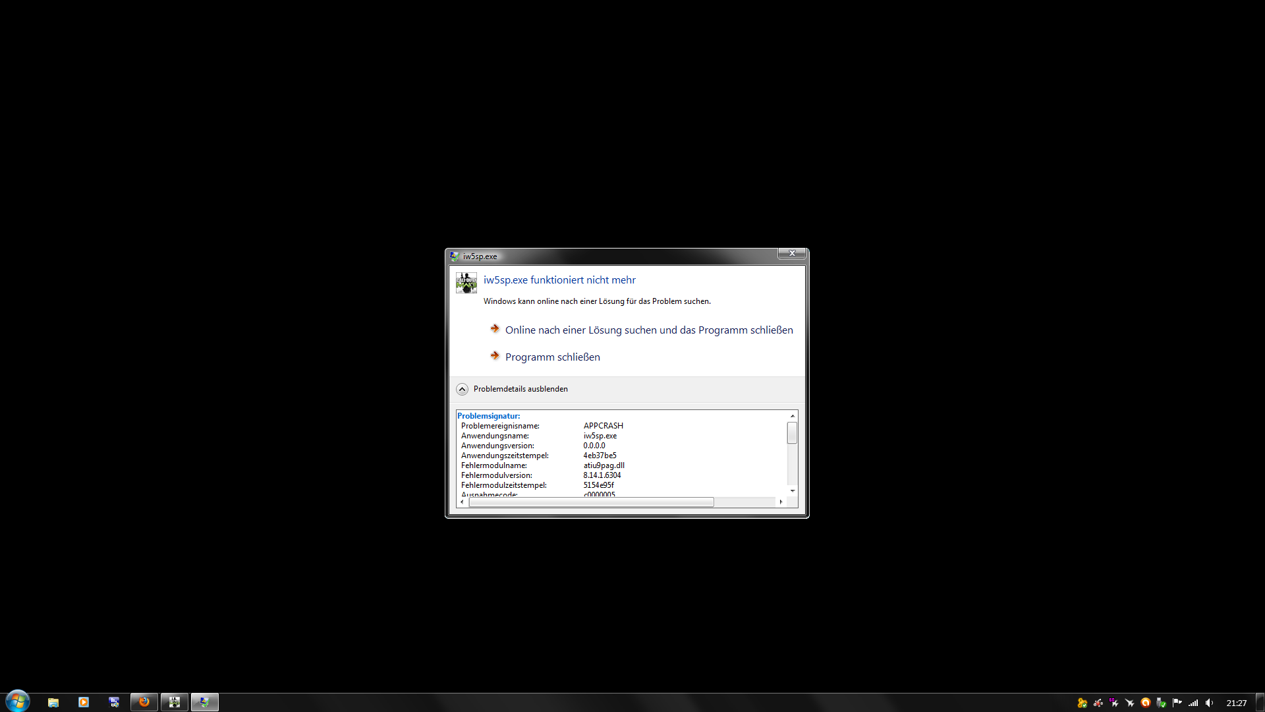Open the Windows Start menu orb
Screen dimensions: 1265x712
coord(18,701)
